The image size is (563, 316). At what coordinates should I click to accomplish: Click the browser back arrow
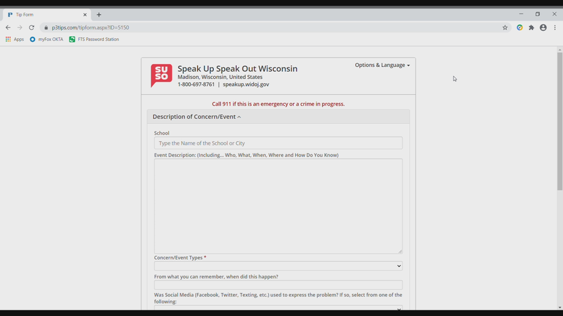click(x=8, y=28)
